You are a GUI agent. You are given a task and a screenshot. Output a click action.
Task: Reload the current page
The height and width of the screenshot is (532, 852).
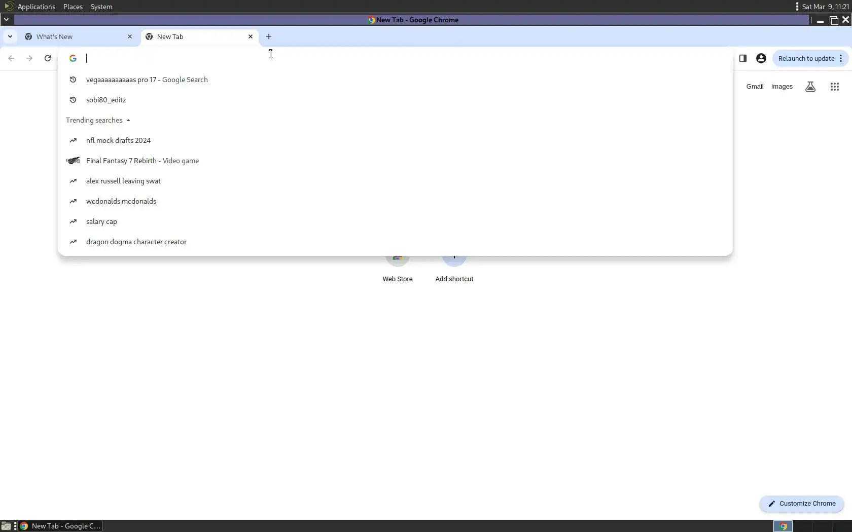tap(48, 58)
